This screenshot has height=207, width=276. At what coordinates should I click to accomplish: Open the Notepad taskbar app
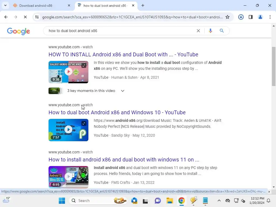coord(205,201)
